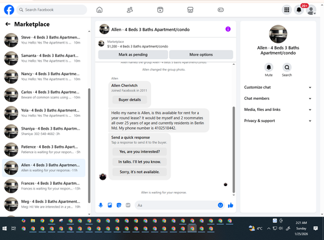
Task: Expand the Chat members section
Action: (278, 99)
